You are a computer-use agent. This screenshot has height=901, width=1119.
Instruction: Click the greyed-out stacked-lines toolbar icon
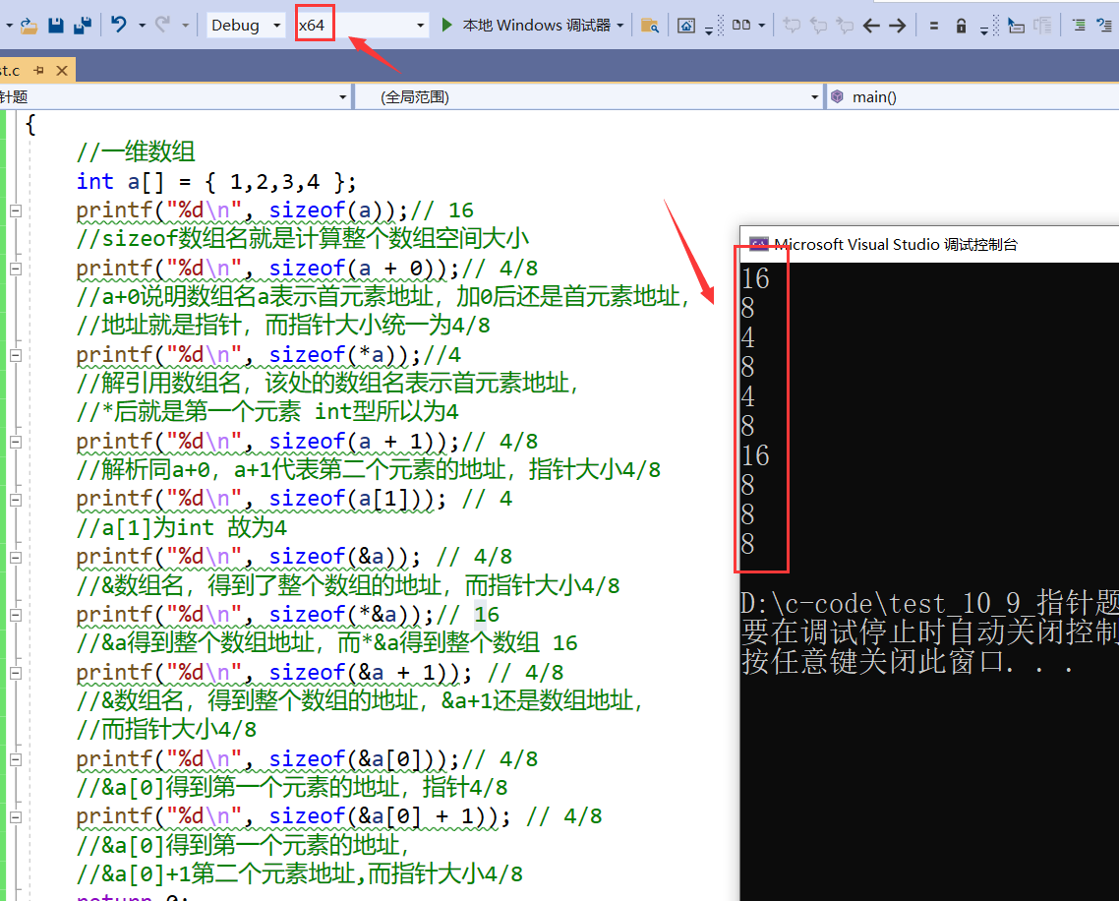[1042, 26]
